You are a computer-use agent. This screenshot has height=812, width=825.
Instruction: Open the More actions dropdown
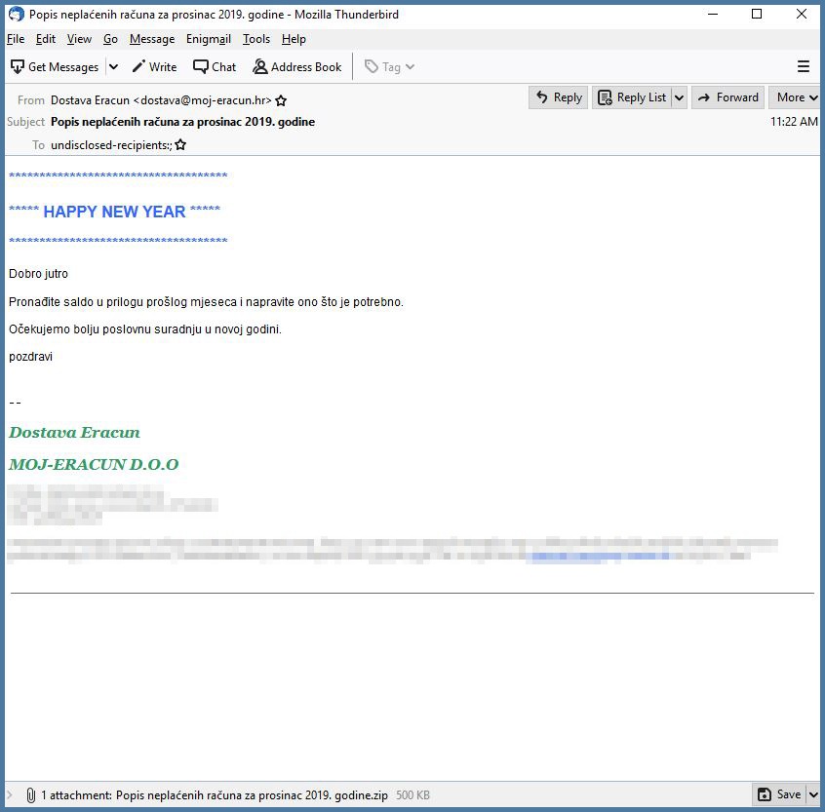pos(795,97)
